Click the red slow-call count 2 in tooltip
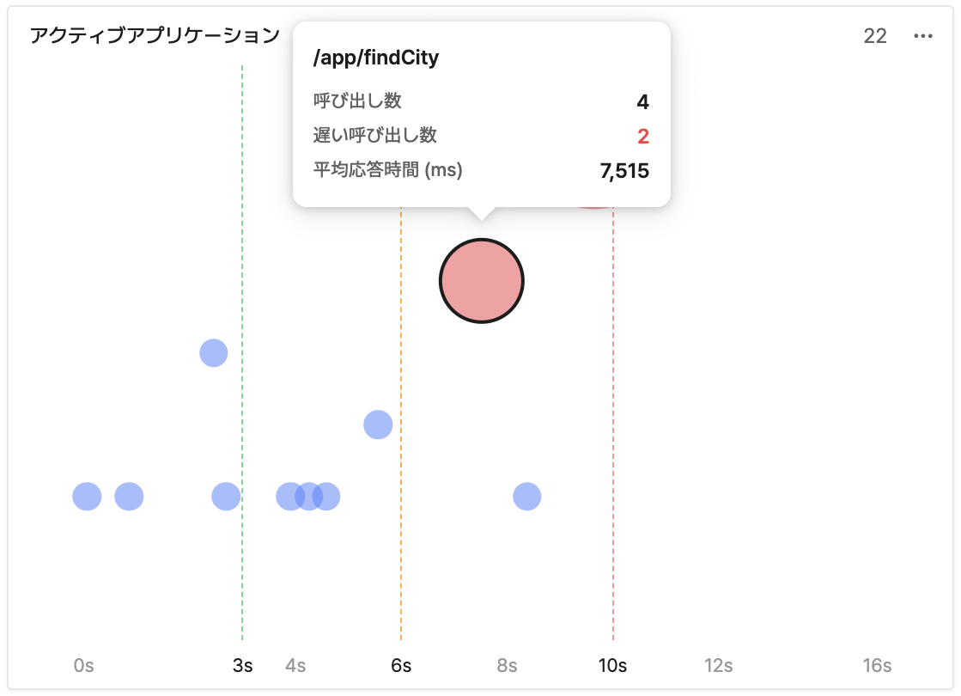Image resolution: width=961 pixels, height=696 pixels. point(643,136)
